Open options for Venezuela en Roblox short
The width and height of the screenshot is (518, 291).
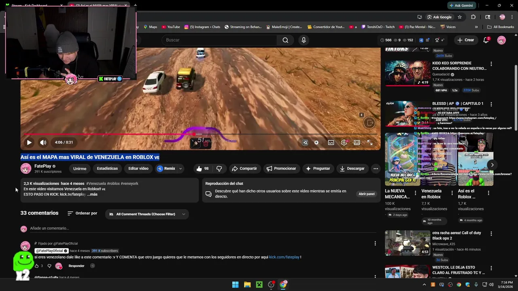[452, 193]
